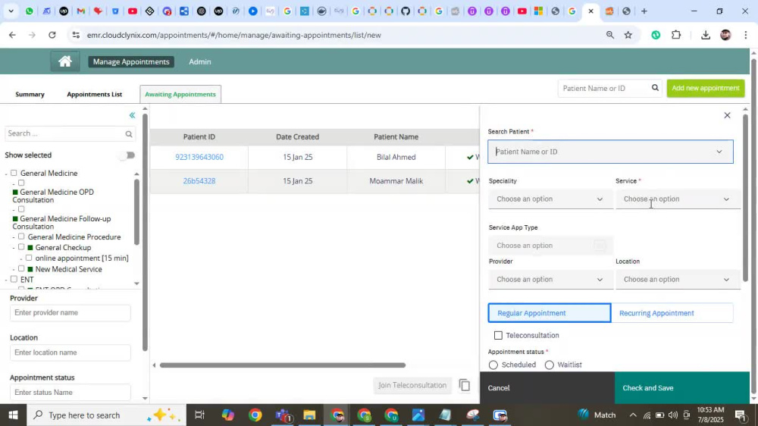Check the General Medicine Procedure checkbox
The image size is (758, 426).
tap(21, 236)
